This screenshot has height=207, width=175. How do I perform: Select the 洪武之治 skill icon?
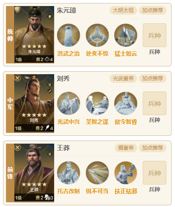point(68,35)
